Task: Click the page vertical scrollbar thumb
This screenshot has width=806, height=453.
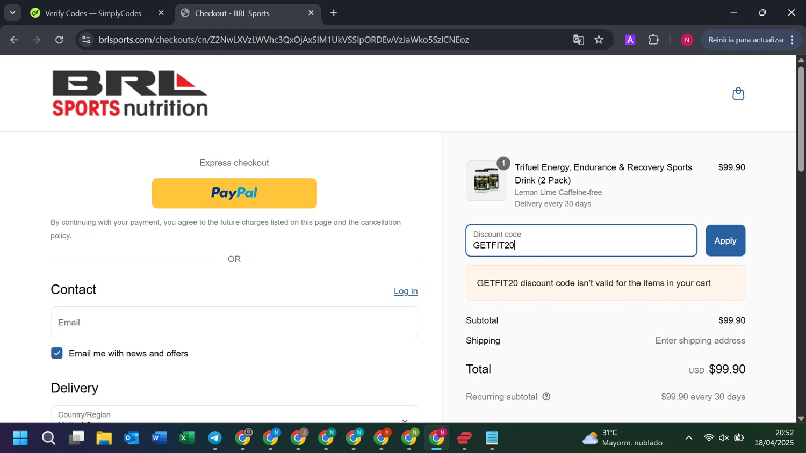Action: 801,118
